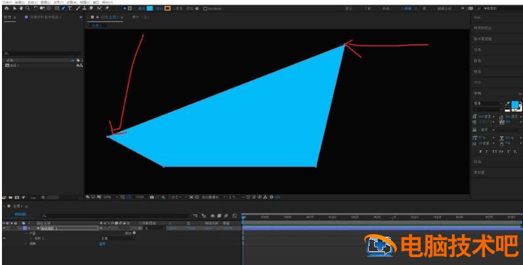523x265 pixels.
Task: Click the Search Help field
Action: (500, 9)
